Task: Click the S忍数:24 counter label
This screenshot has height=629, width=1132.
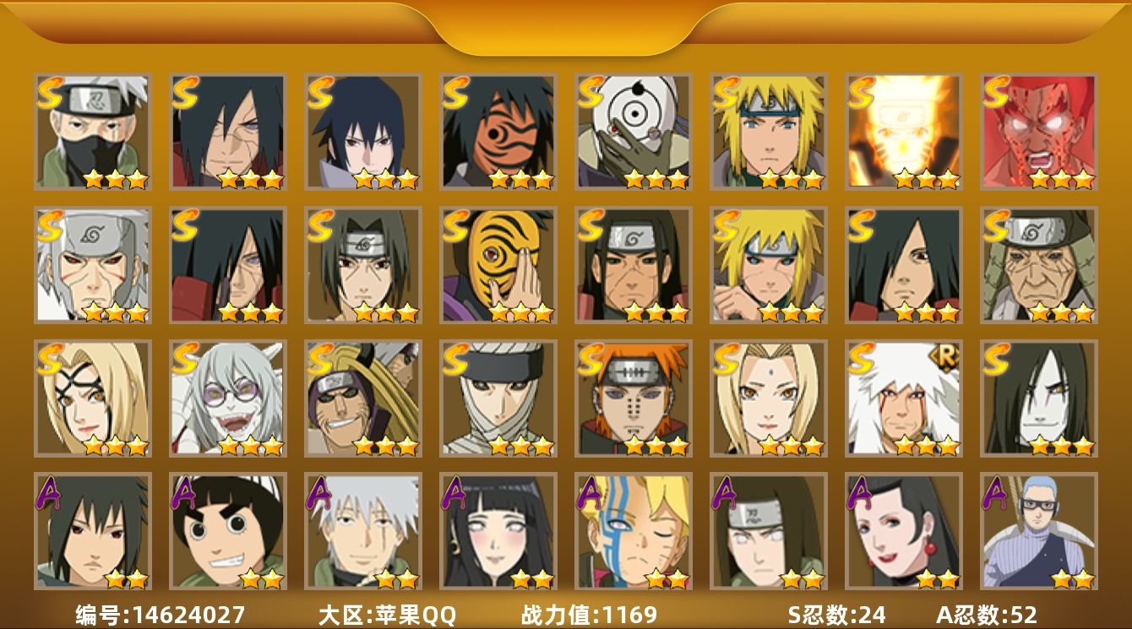Action: [836, 615]
